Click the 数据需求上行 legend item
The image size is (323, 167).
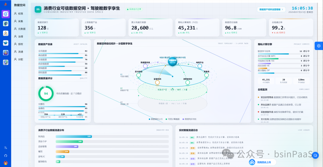[x=156, y=119]
